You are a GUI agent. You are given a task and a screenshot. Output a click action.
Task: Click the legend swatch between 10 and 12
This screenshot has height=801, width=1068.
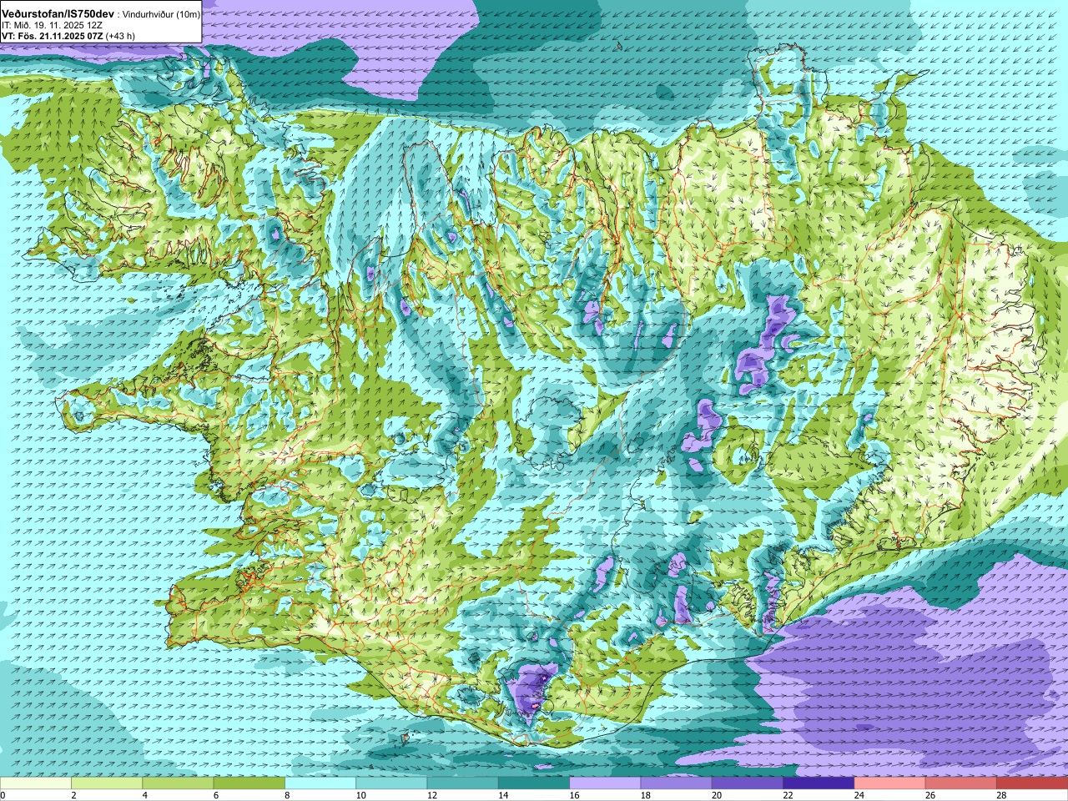(391, 783)
